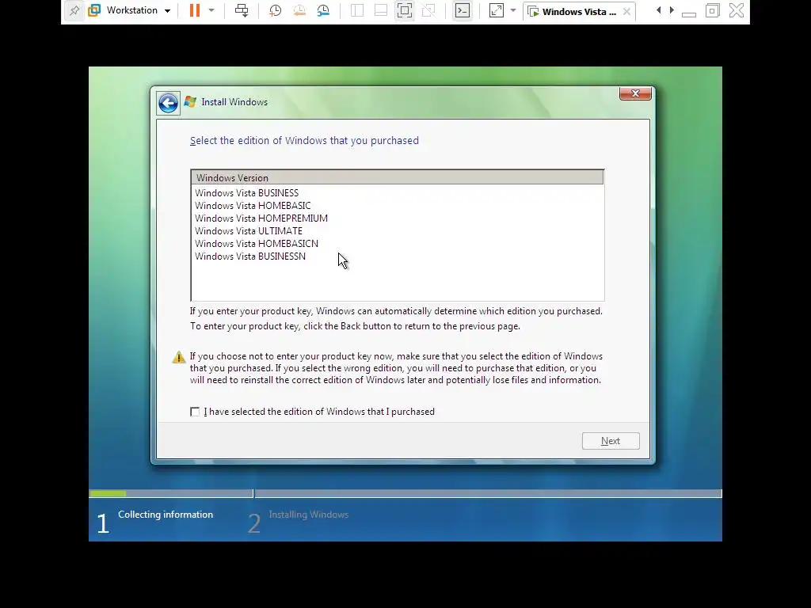Go to the next tab with the right arrow
The height and width of the screenshot is (608, 811).
(672, 10)
